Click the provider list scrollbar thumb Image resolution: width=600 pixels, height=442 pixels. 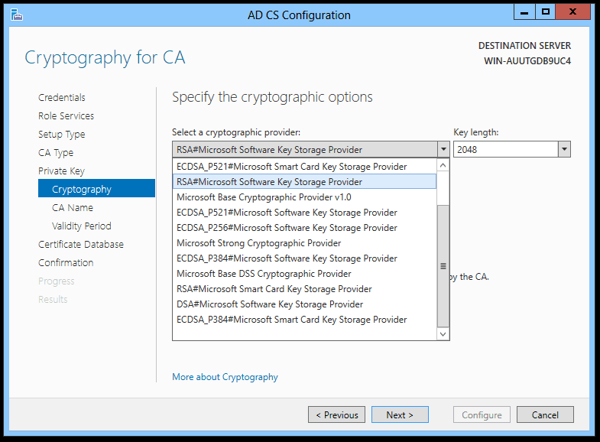(x=443, y=265)
